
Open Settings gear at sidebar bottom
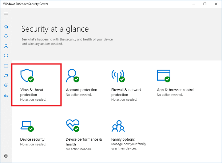(x=6, y=156)
